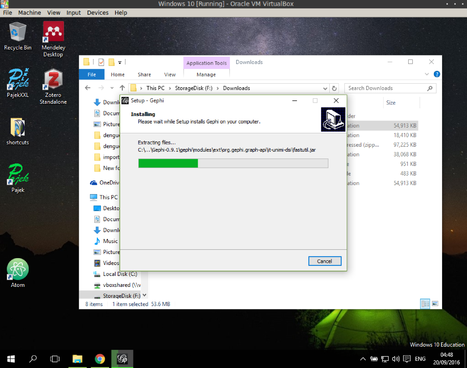Open VirtualBox Input menu

[74, 13]
